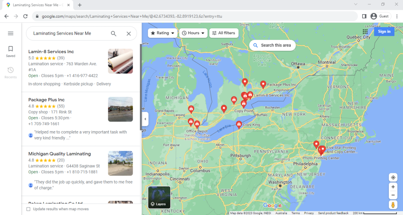View the Package Plus Inc photo thumbnail
The image size is (403, 215).
pos(120,109)
